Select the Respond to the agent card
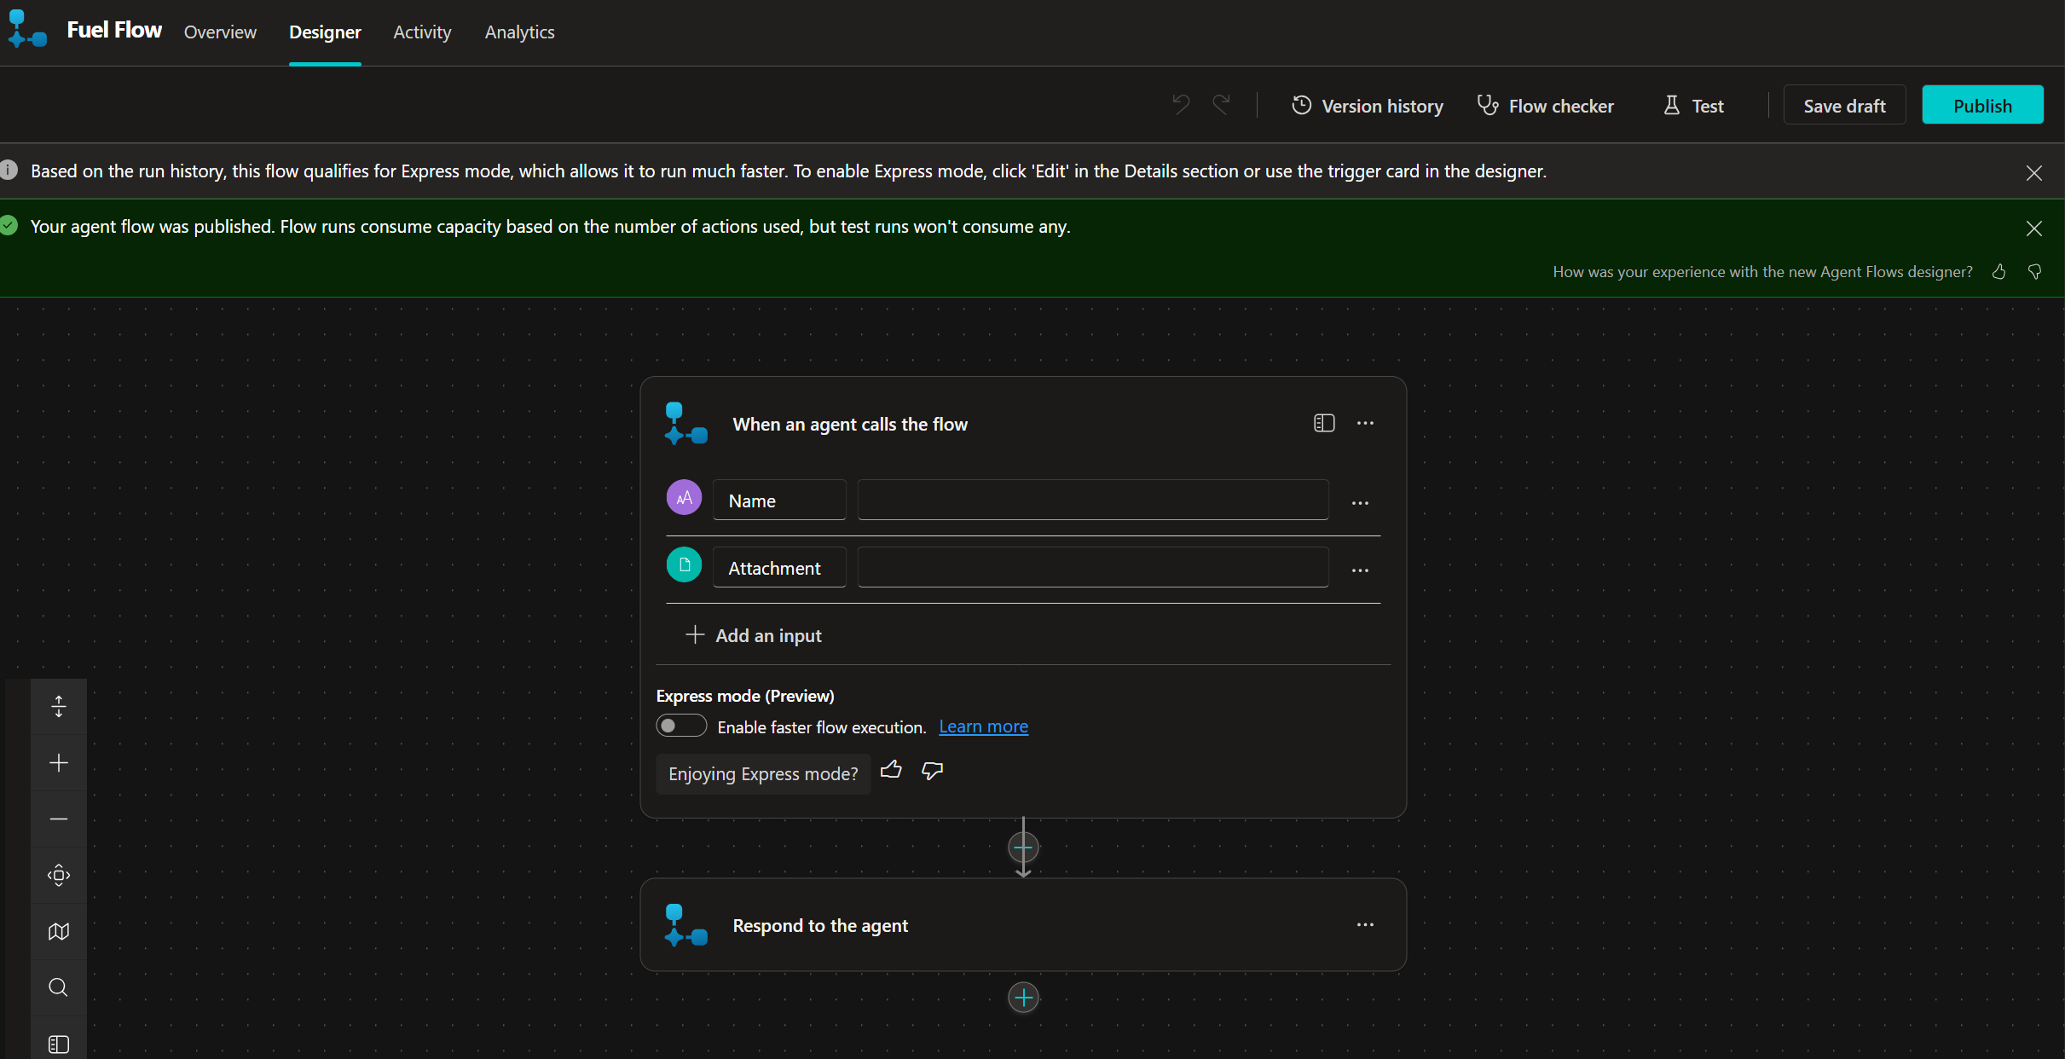The width and height of the screenshot is (2065, 1059). coord(1022,925)
